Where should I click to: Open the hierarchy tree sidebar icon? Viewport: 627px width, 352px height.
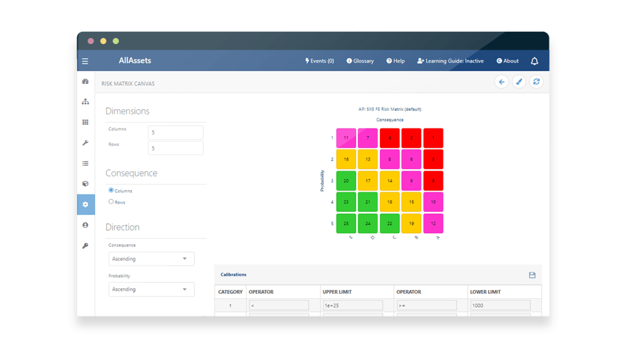coord(85,102)
